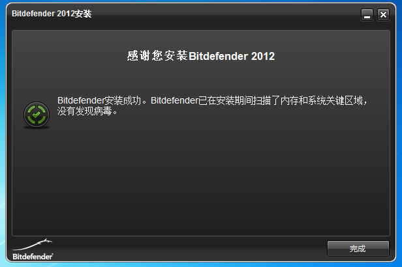Screen dimensions: 402x267
Task: Click the footer bar between logo and 完成
Action: 190,249
